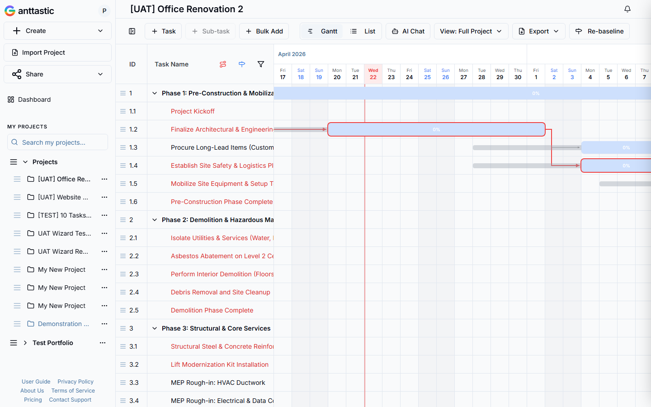Click hamburger icon next to Projects
This screenshot has height=407, width=651.
click(14, 162)
